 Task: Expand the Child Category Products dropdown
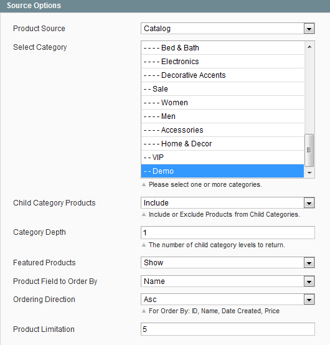(x=228, y=202)
